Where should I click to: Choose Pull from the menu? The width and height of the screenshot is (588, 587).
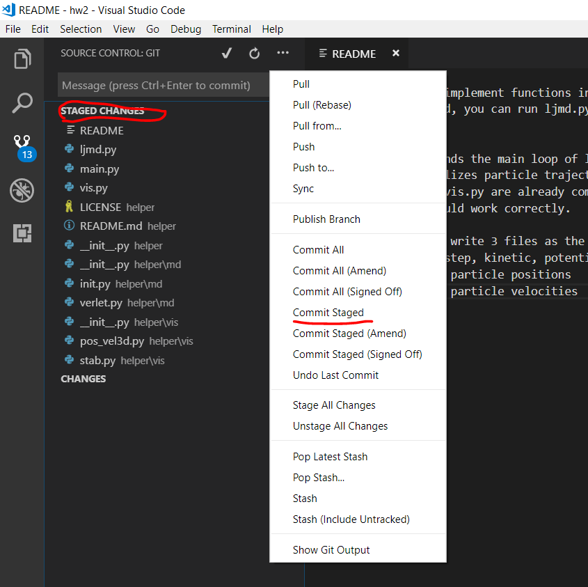[358, 84]
